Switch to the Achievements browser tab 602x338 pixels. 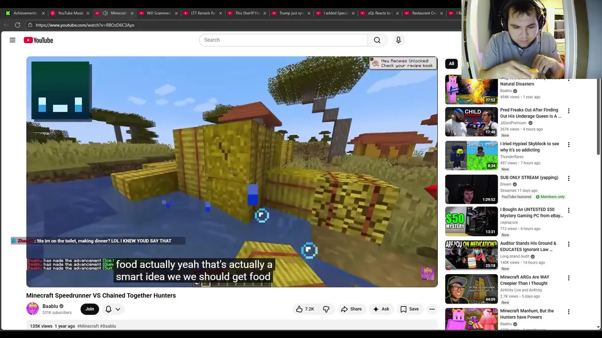click(25, 13)
